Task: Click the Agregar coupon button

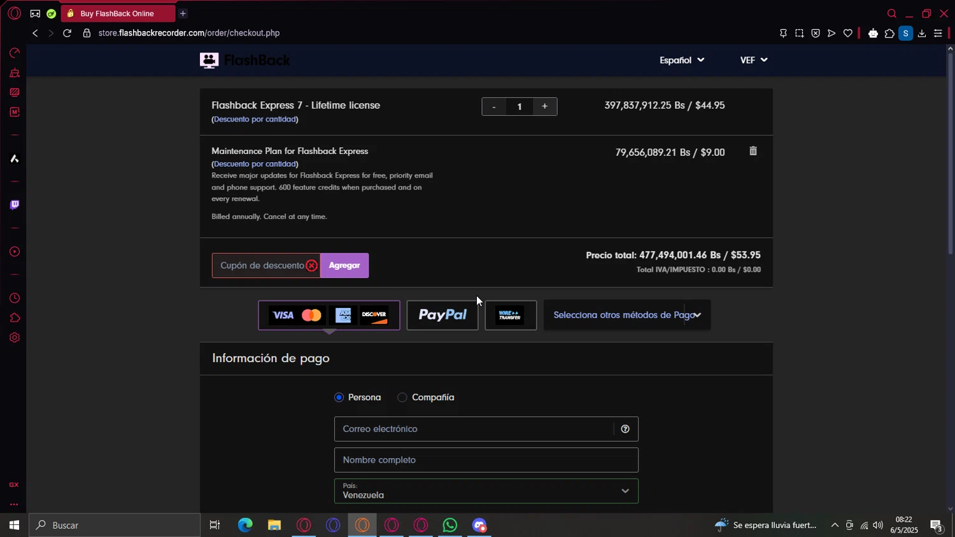Action: coord(344,265)
